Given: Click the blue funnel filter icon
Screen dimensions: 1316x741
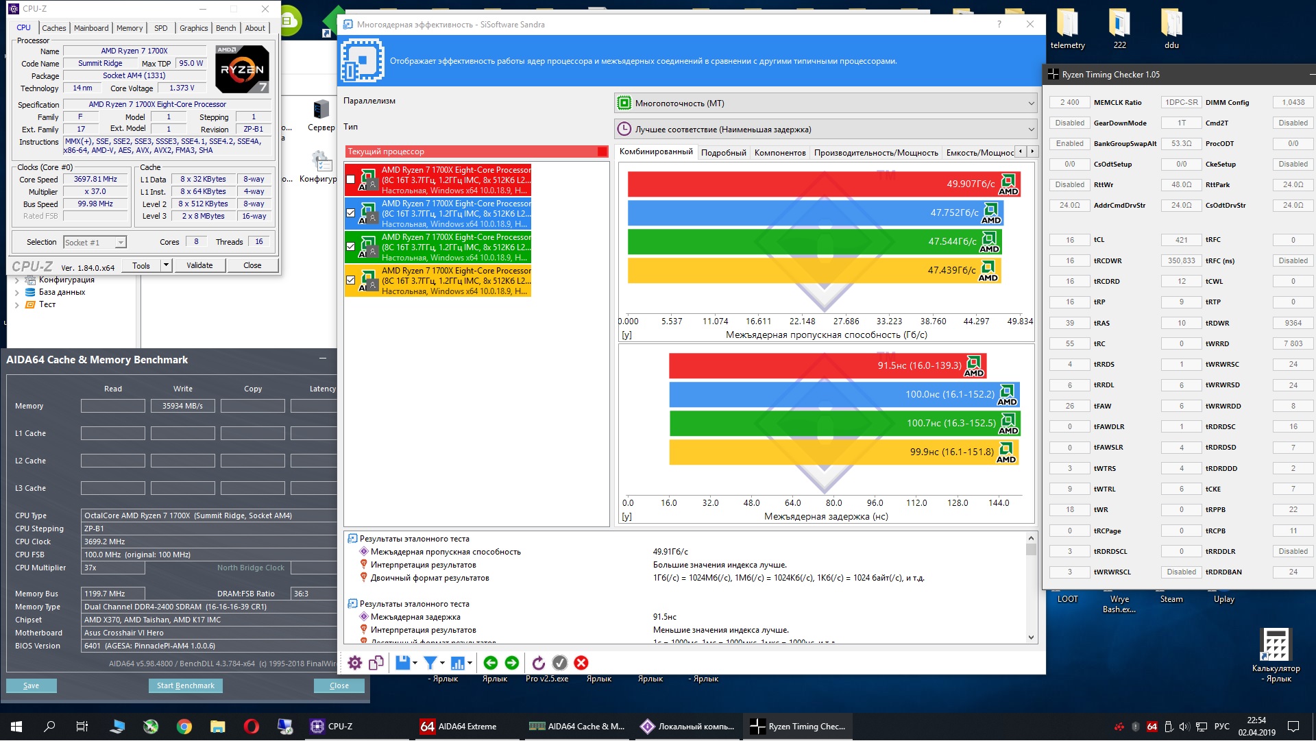Looking at the screenshot, I should [430, 663].
